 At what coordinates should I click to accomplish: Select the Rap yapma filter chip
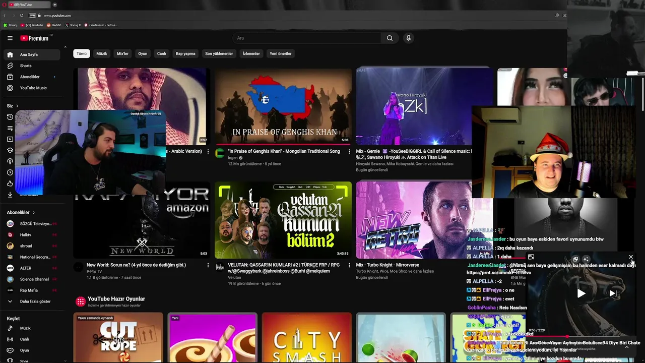coord(185,53)
